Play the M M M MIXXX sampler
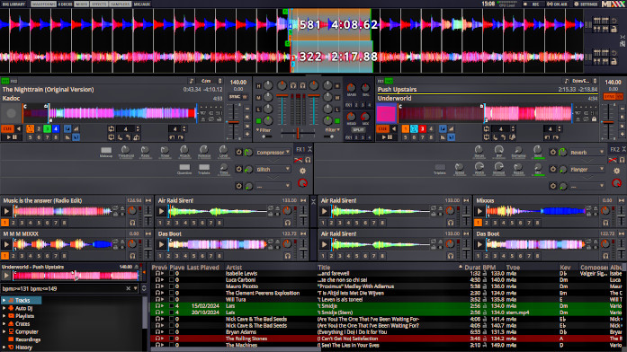The height and width of the screenshot is (352, 627). [6, 244]
